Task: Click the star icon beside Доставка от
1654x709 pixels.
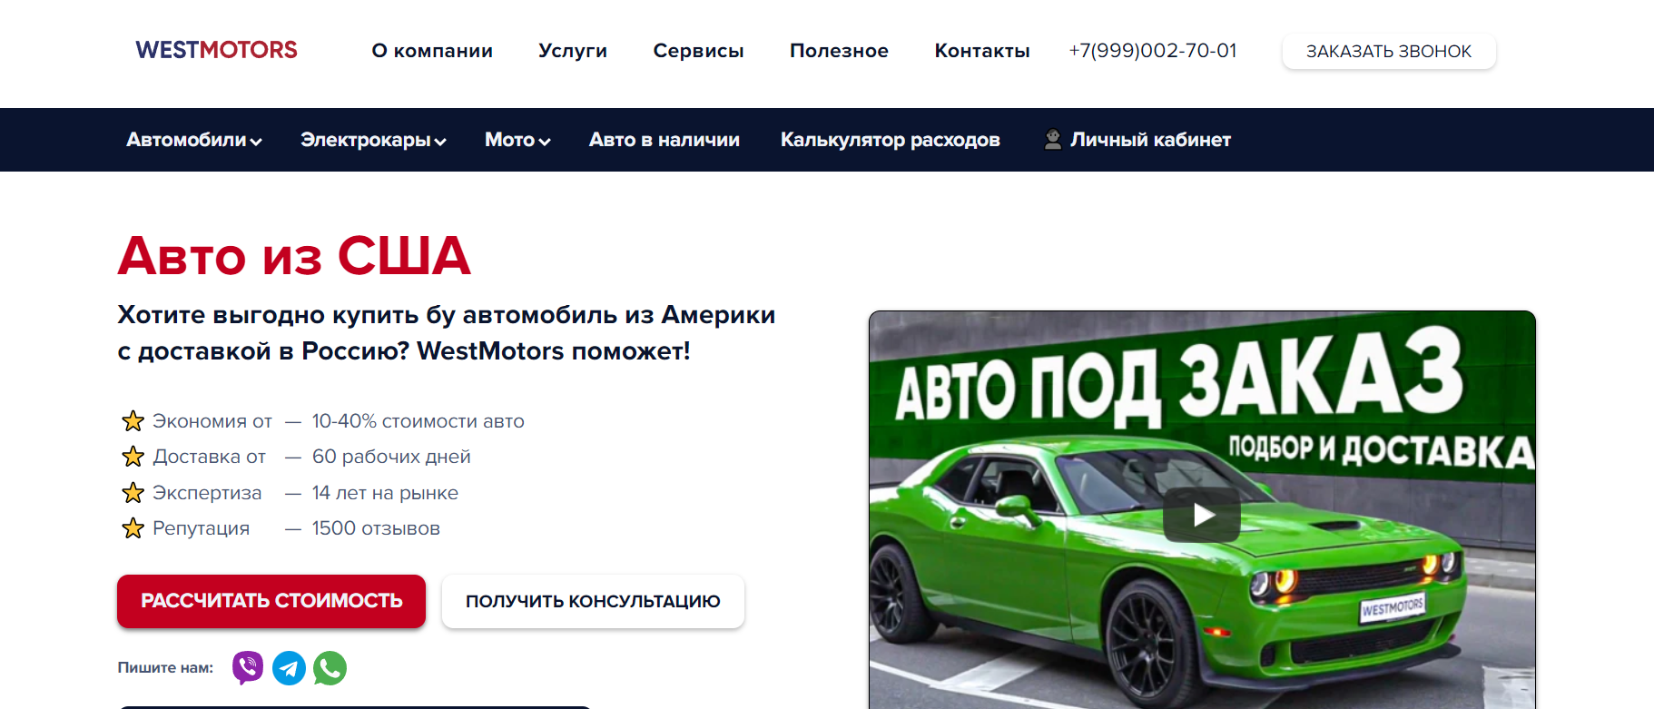Action: coord(133,457)
